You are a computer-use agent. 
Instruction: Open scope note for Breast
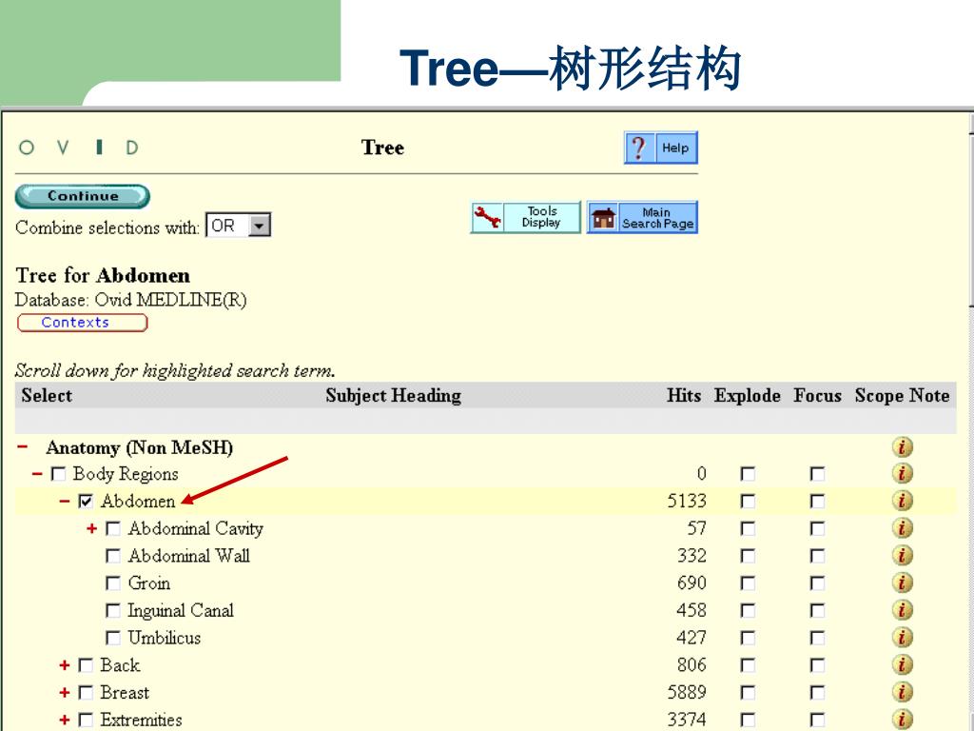pos(902,693)
